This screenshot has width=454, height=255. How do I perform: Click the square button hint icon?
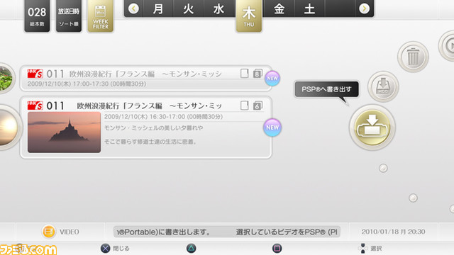(277, 249)
